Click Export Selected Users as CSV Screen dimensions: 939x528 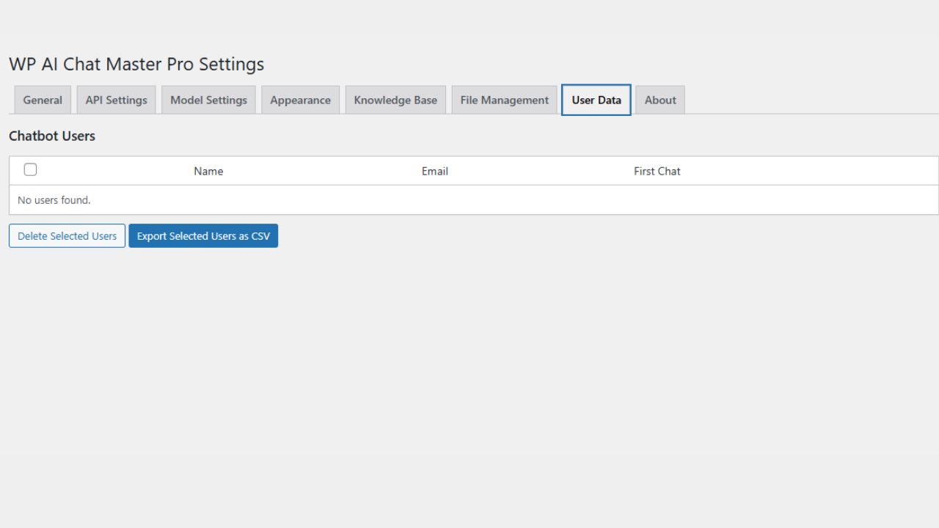coord(203,235)
